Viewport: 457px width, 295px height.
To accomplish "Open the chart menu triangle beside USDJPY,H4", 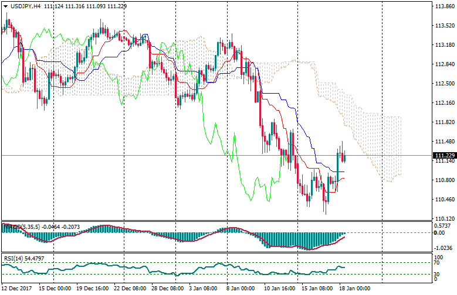I will click(x=5, y=6).
